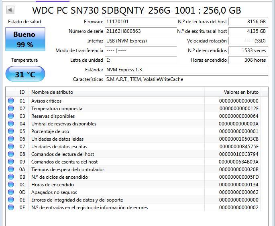Click the Características field with S.M.A.R.T., TRIM

pos(186,79)
